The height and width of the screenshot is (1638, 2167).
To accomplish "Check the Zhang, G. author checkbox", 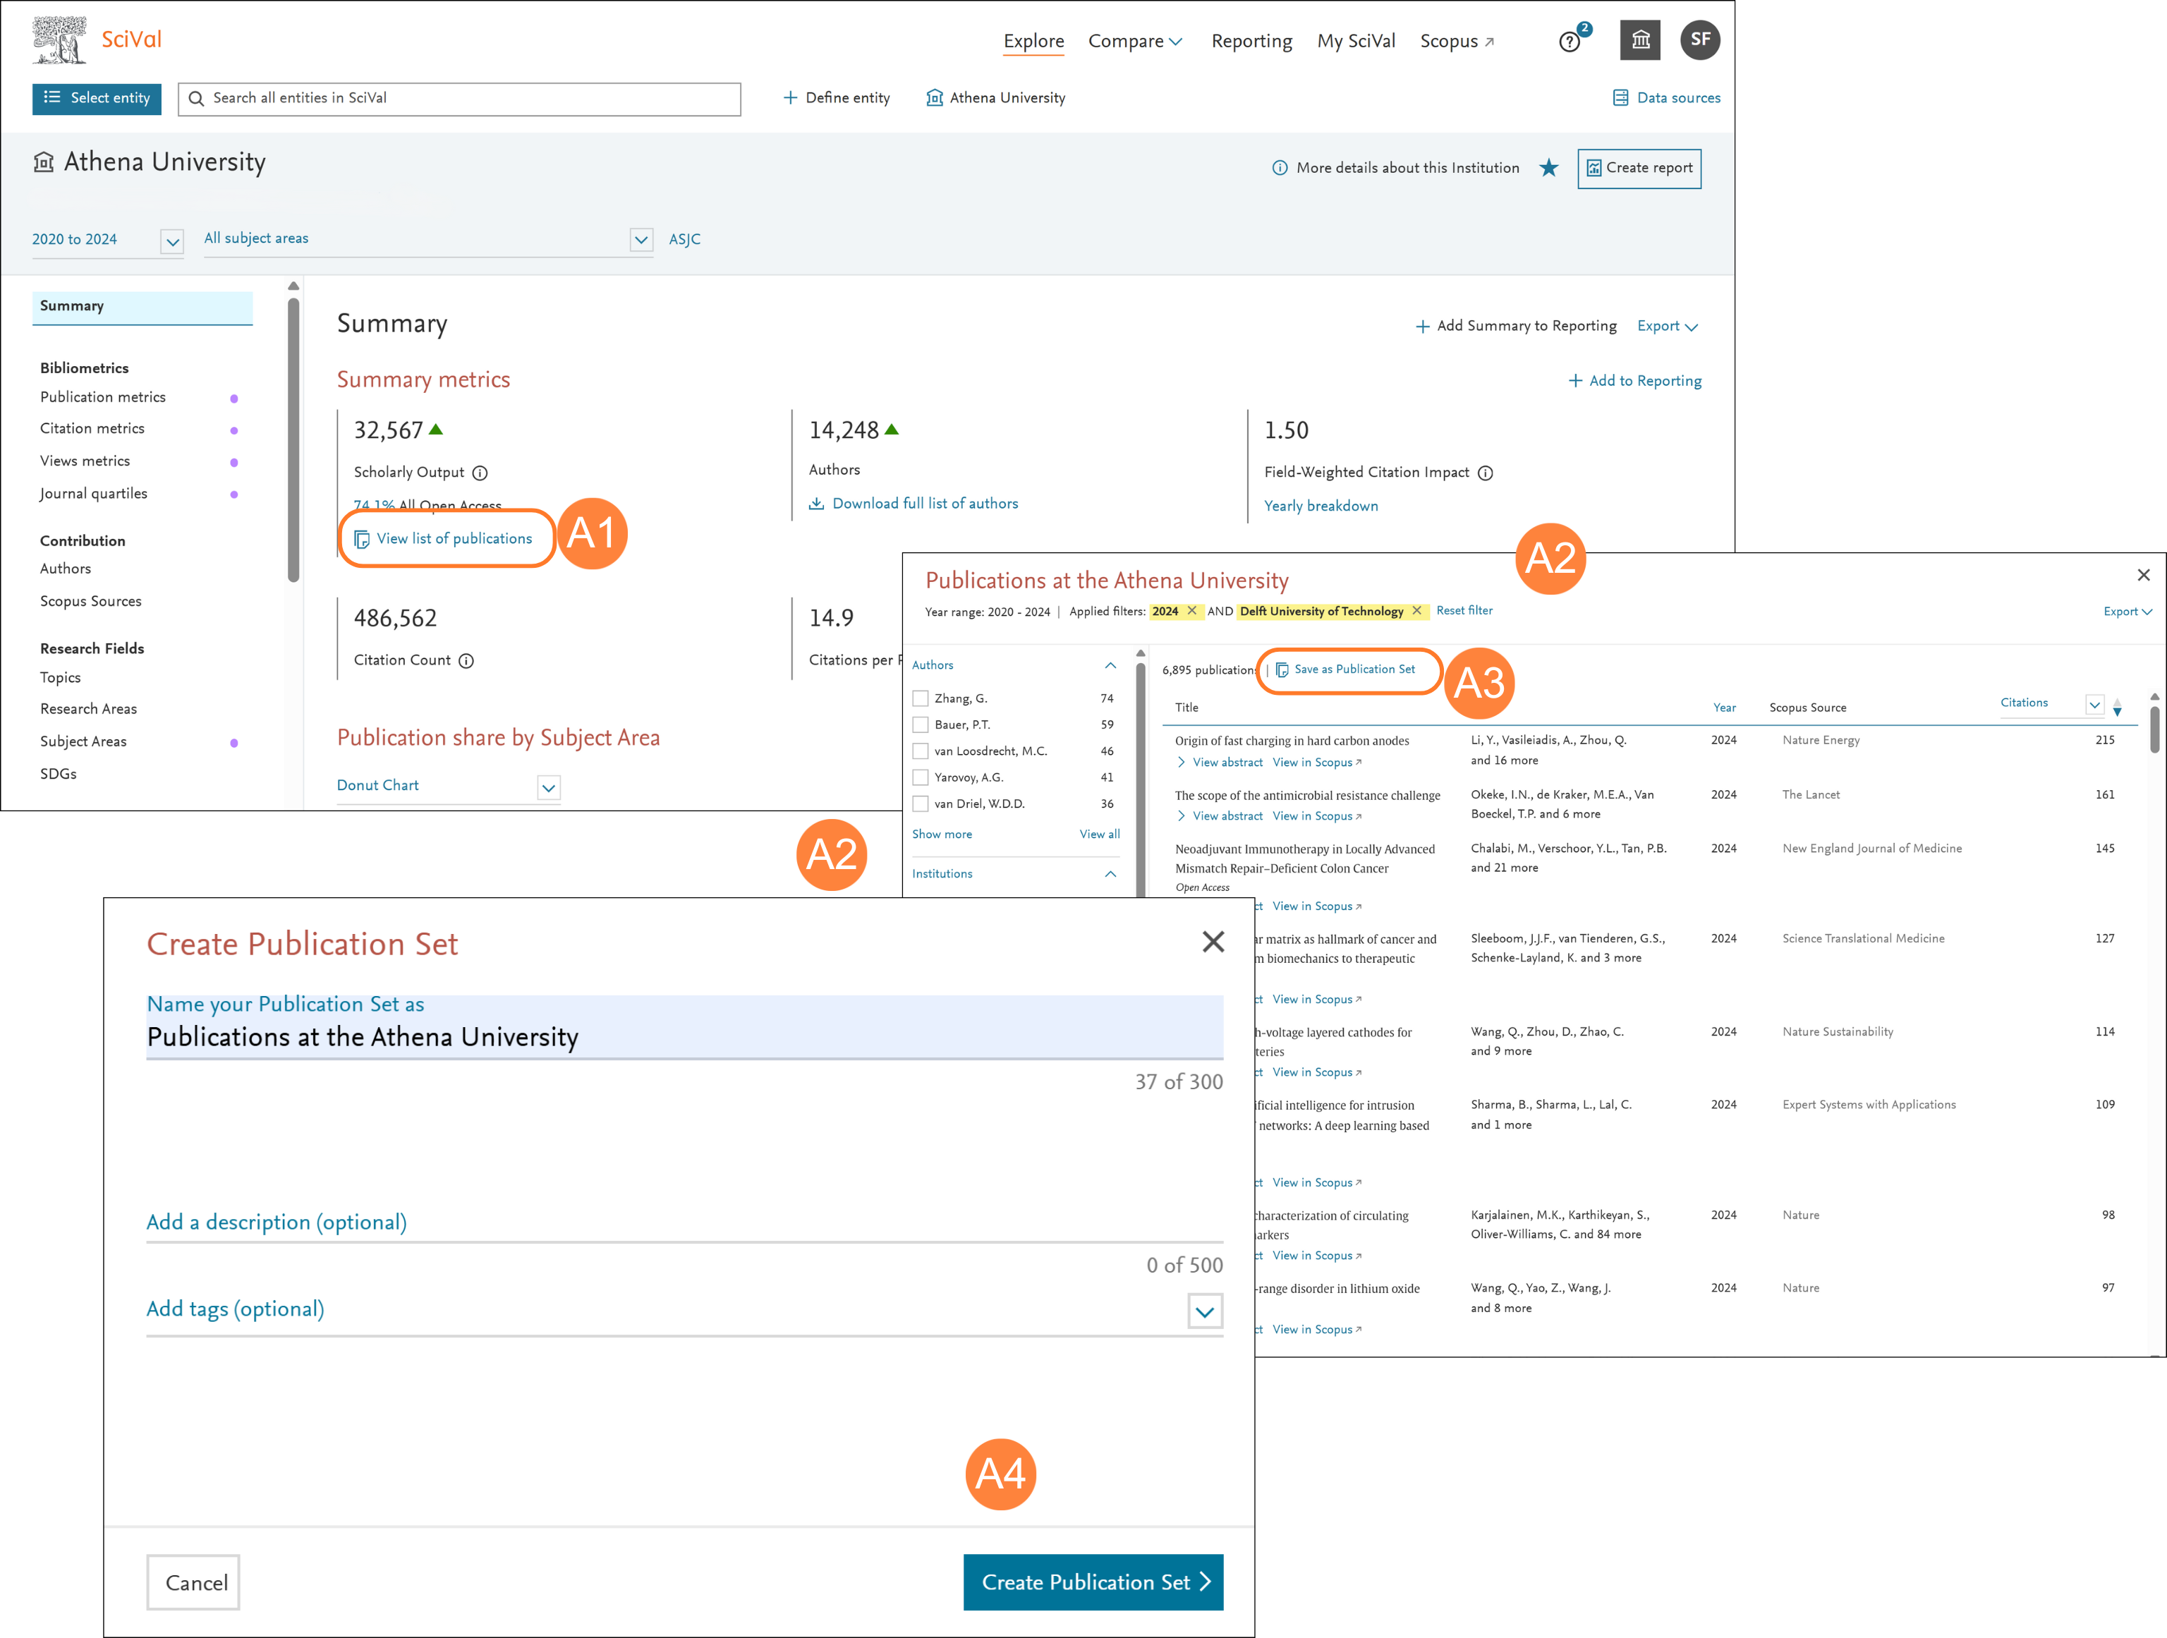I will [x=920, y=698].
